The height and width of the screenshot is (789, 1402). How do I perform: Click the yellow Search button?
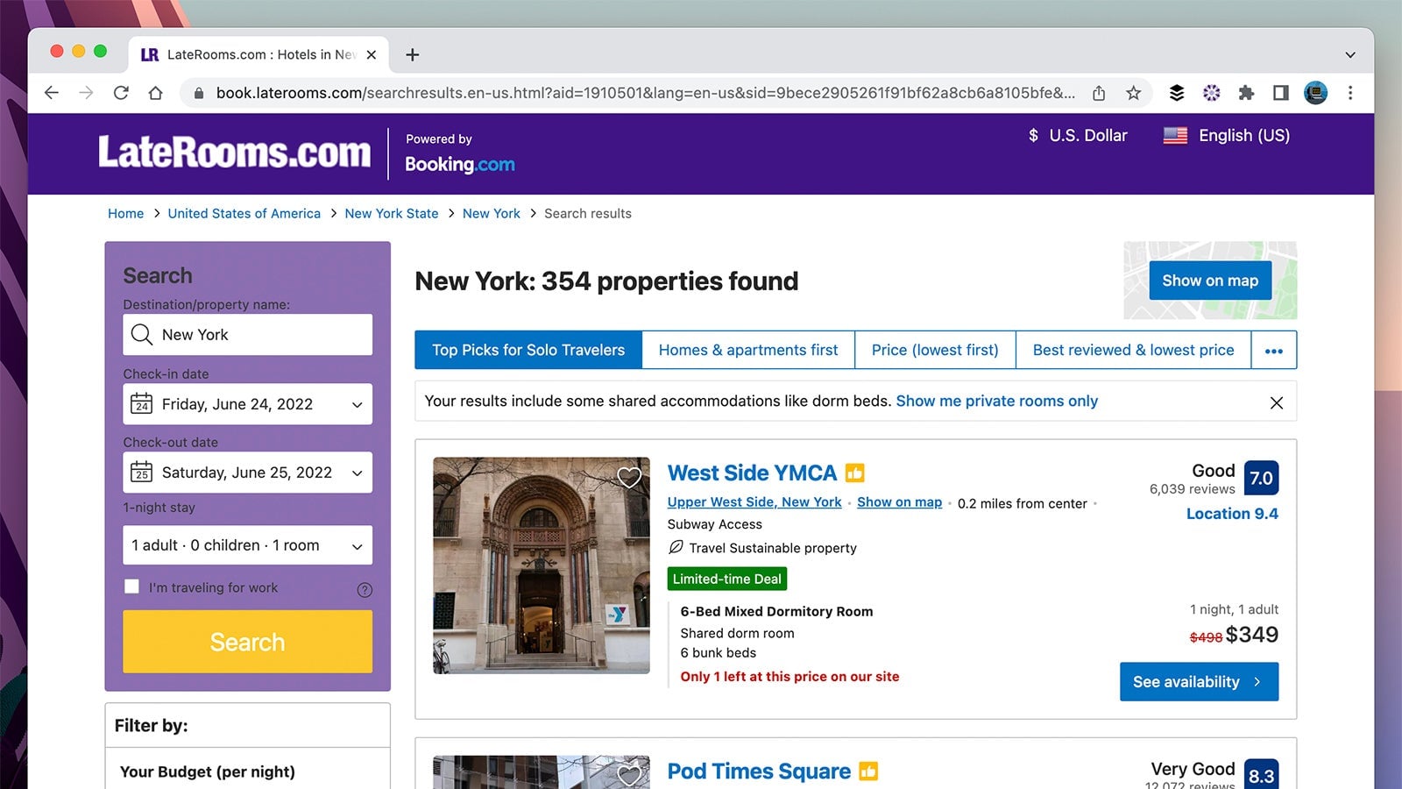click(x=247, y=642)
